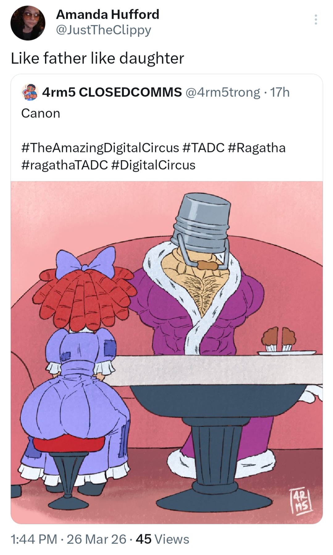The image size is (333, 555).
Task: Open the #DigitalCircus hashtag
Action: (x=153, y=165)
